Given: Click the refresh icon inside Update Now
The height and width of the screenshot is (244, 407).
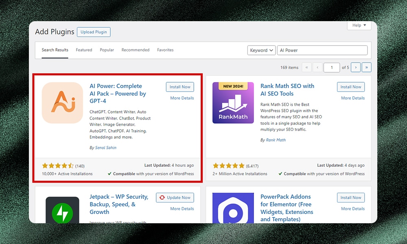Looking at the screenshot, I should (x=161, y=198).
